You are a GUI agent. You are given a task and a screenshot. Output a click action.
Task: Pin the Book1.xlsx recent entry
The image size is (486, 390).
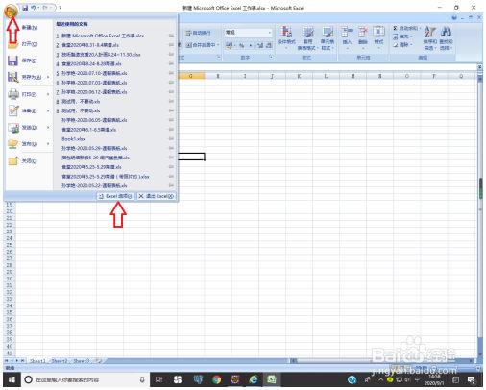pyautogui.click(x=171, y=139)
